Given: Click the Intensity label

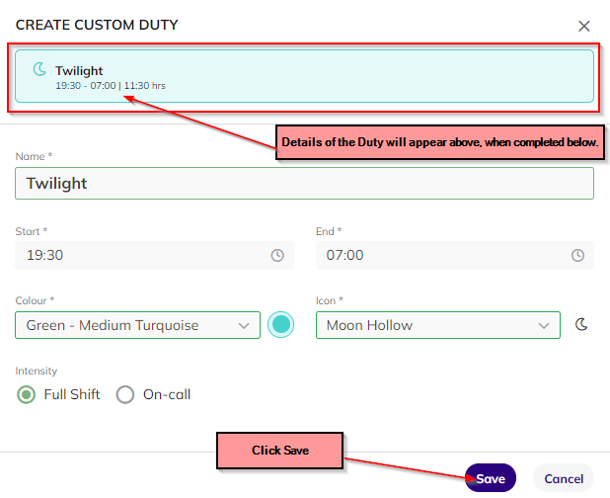Looking at the screenshot, I should pyautogui.click(x=37, y=371).
